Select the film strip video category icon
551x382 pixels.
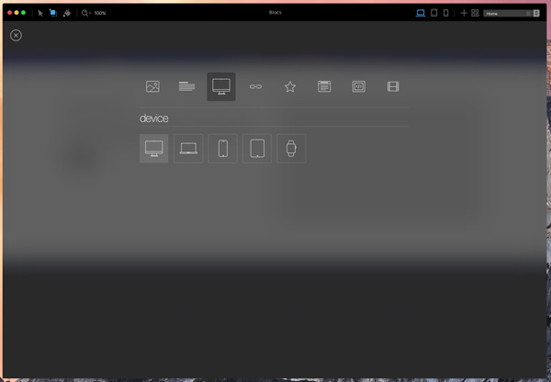pos(393,86)
